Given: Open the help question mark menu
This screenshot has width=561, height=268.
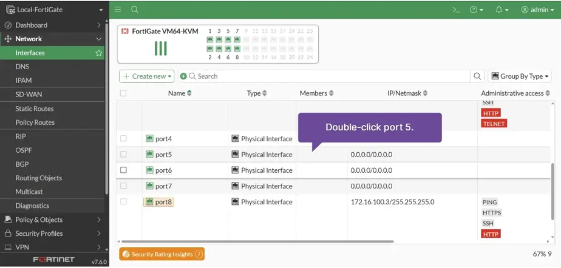Looking at the screenshot, I should pos(476,10).
